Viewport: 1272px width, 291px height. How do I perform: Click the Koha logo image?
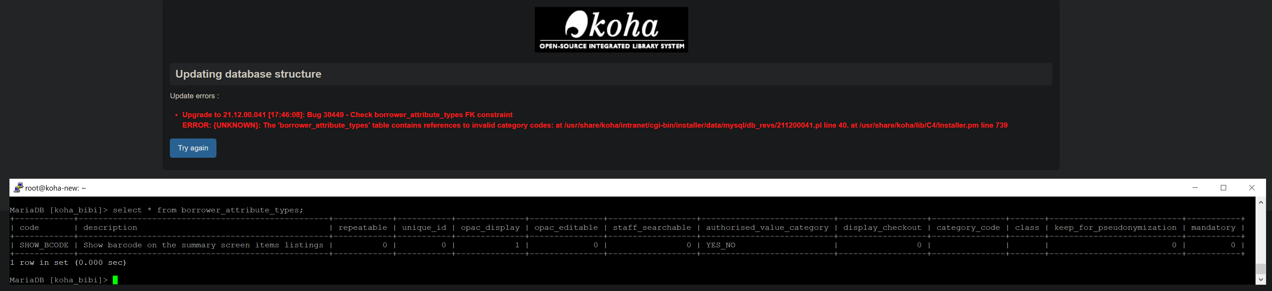(x=611, y=30)
